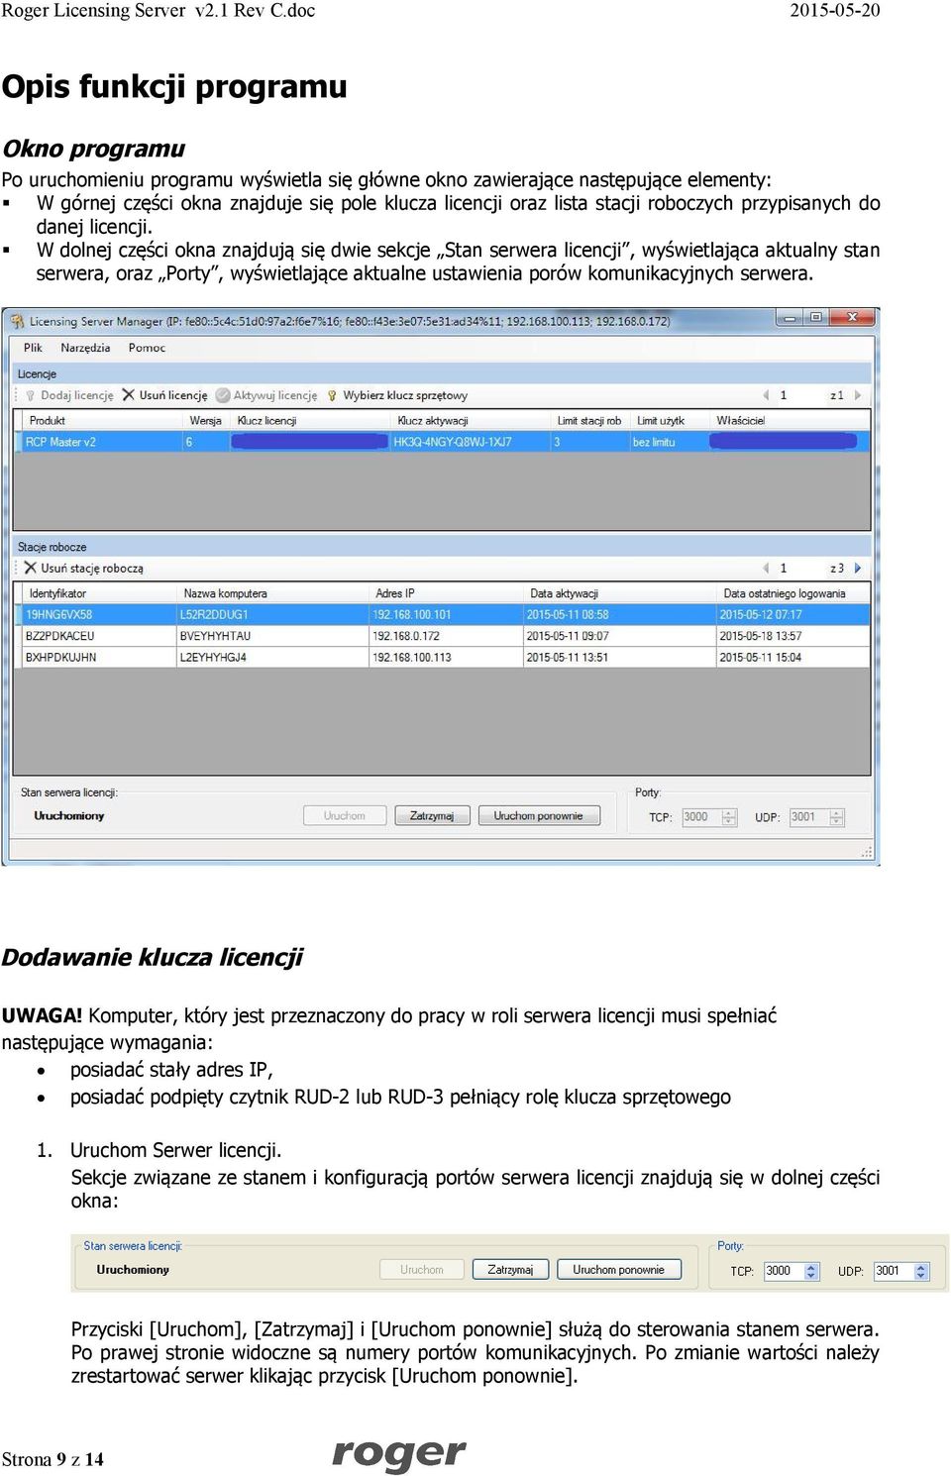Click Uruchom ponownie in cropped status strip
The height and width of the screenshot is (1476, 951).
[x=619, y=1269]
